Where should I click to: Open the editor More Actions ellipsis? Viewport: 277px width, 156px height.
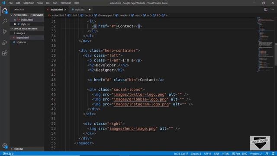(x=272, y=10)
